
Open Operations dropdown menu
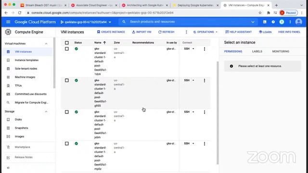[x=205, y=32]
